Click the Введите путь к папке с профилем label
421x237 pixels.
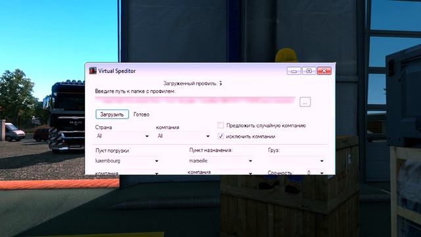[135, 92]
